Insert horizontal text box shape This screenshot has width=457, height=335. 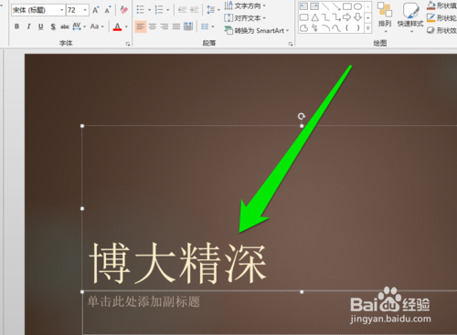[x=303, y=6]
